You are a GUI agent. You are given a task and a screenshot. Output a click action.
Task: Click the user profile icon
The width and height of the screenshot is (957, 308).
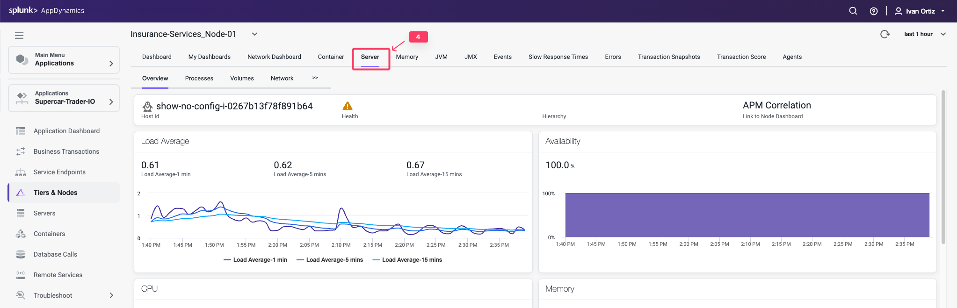coord(899,11)
